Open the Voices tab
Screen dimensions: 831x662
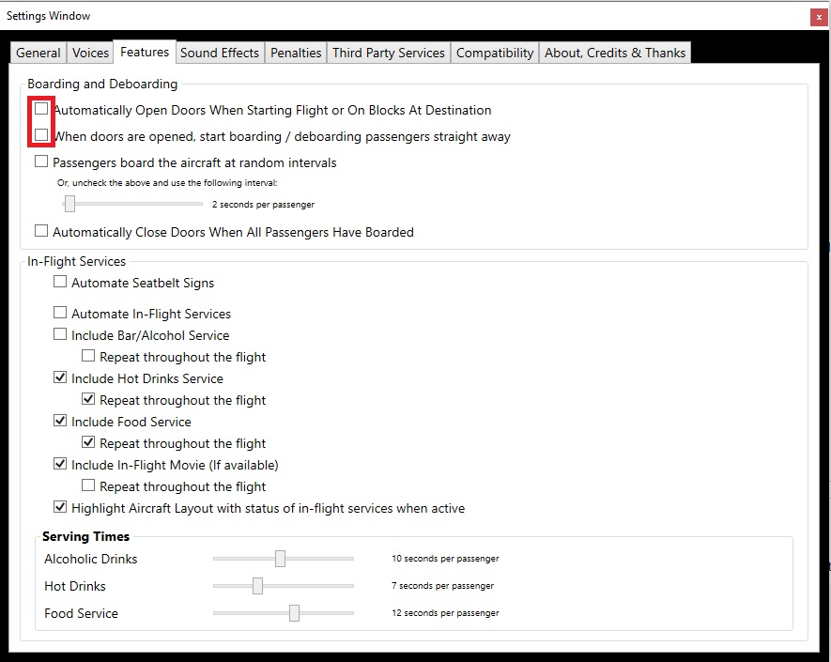click(91, 53)
